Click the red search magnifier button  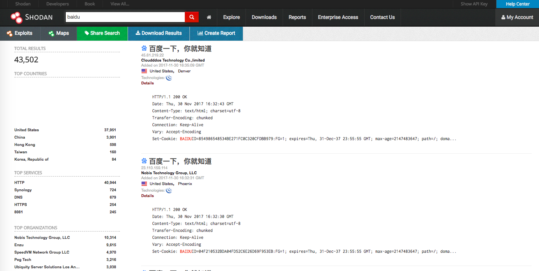tap(191, 17)
